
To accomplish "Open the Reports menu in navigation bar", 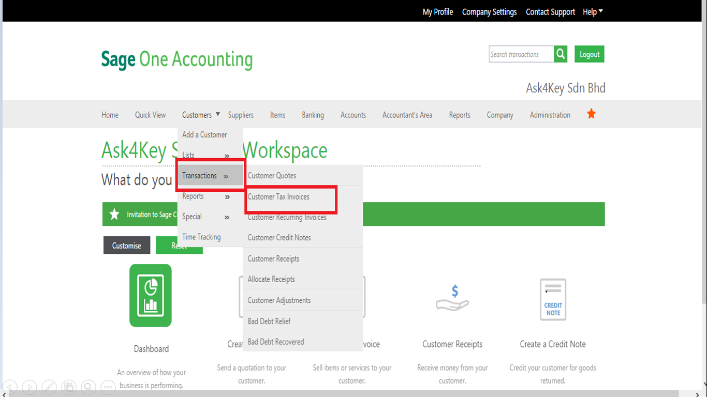I will (x=460, y=115).
